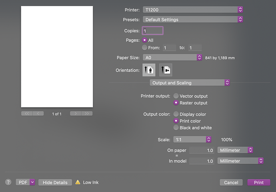Go to previous preview page arrow
The width and height of the screenshot is (276, 192).
[x=38, y=114]
